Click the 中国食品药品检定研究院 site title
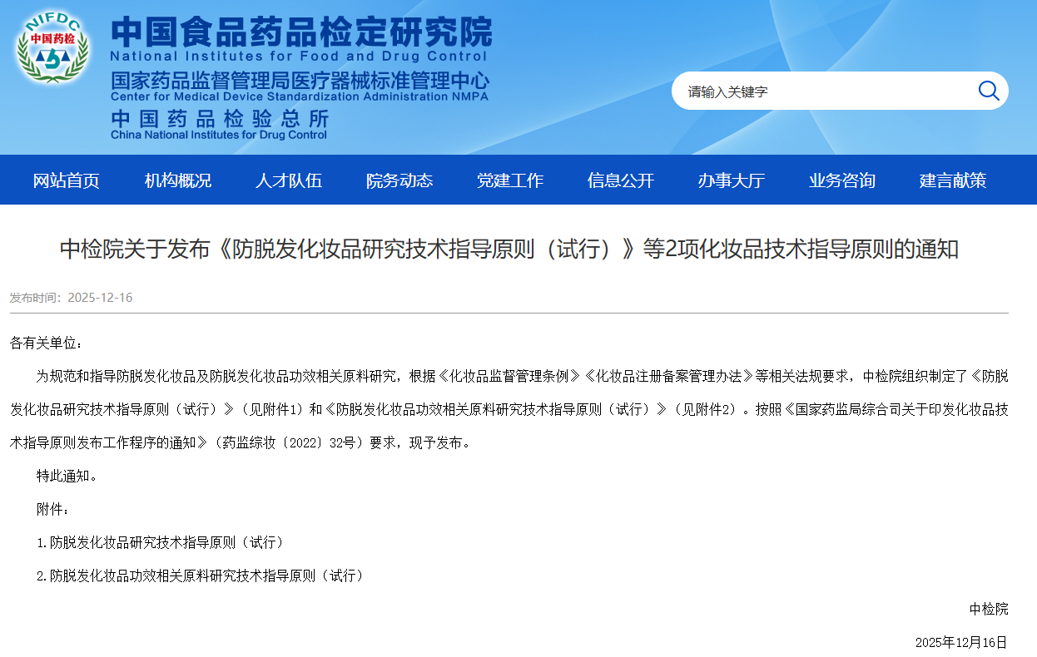 (x=301, y=32)
